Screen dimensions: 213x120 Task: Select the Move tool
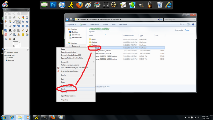click(27, 22)
